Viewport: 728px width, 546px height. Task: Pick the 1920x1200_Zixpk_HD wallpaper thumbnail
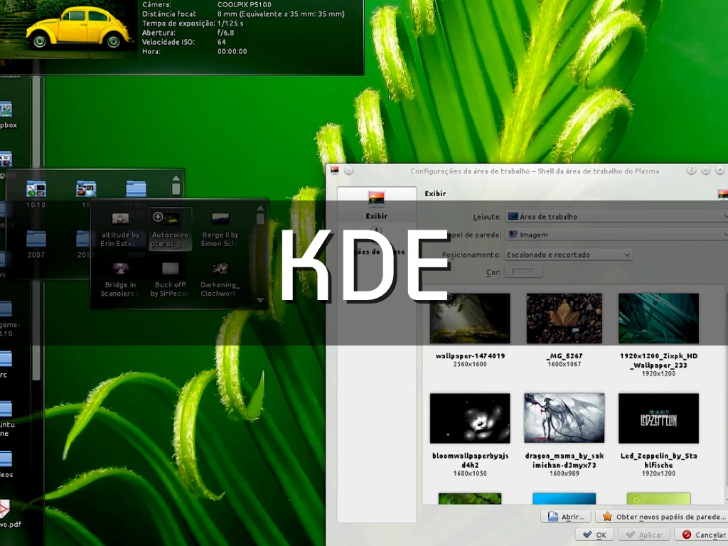pyautogui.click(x=658, y=318)
